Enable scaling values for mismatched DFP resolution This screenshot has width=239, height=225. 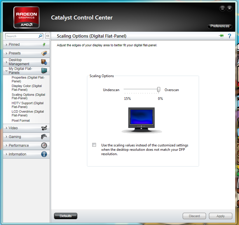(94, 145)
